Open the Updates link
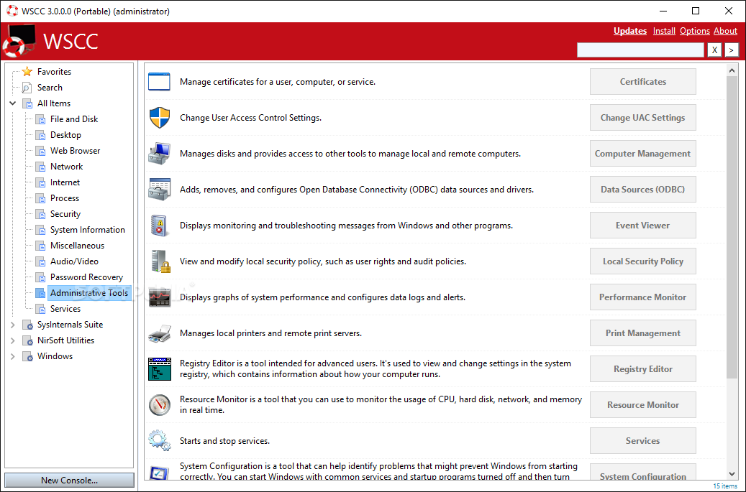The height and width of the screenshot is (492, 746). point(630,31)
